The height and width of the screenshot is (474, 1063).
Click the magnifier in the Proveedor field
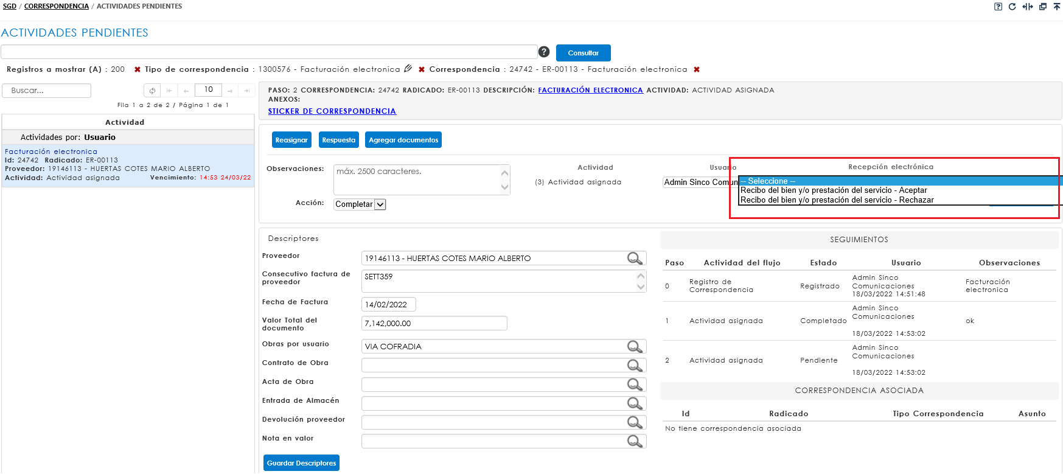pyautogui.click(x=635, y=259)
